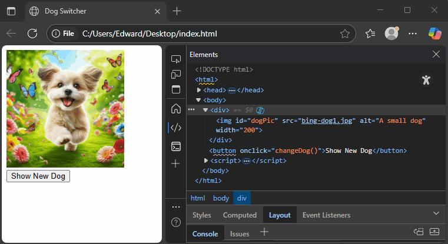Open DevTools Welcome home tool

pyautogui.click(x=175, y=109)
